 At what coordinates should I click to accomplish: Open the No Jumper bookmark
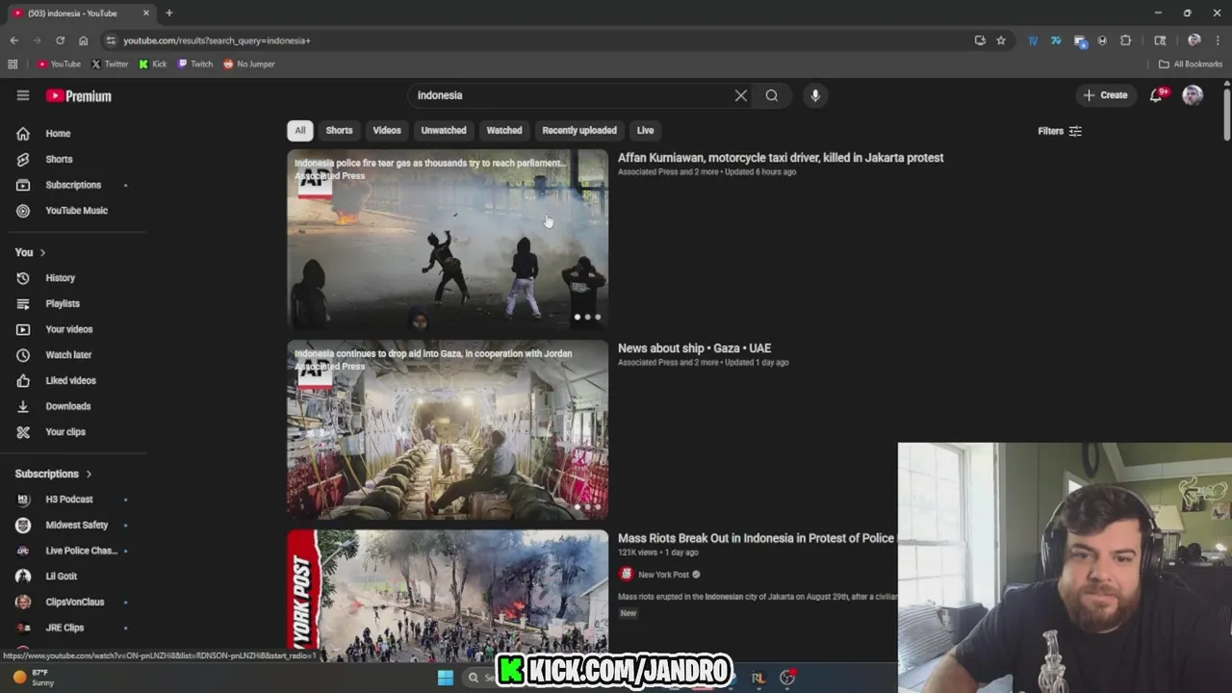(x=249, y=64)
